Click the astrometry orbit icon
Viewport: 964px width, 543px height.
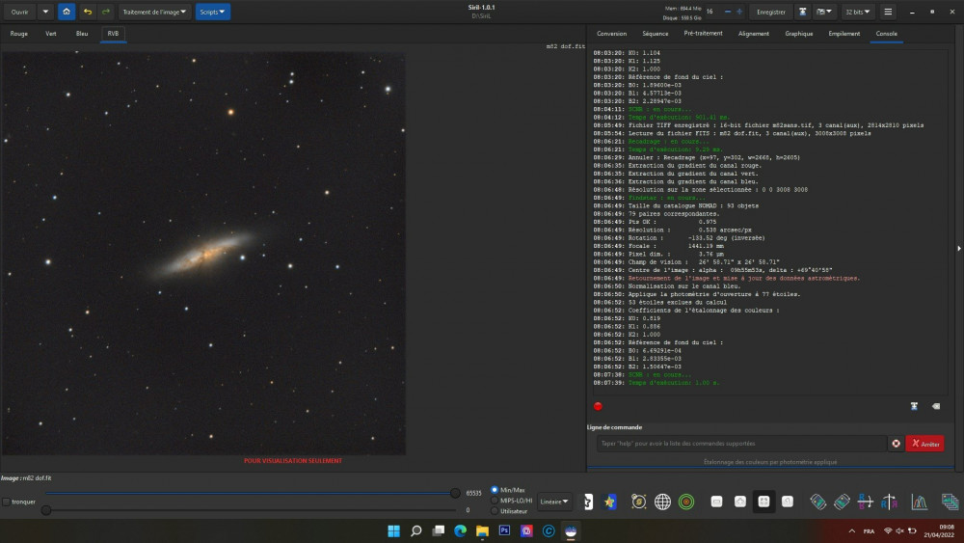(639, 502)
